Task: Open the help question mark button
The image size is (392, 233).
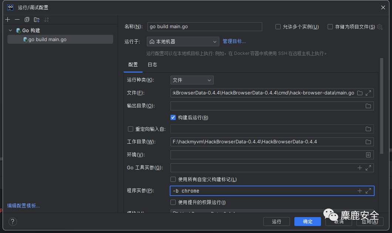Action: (12, 222)
